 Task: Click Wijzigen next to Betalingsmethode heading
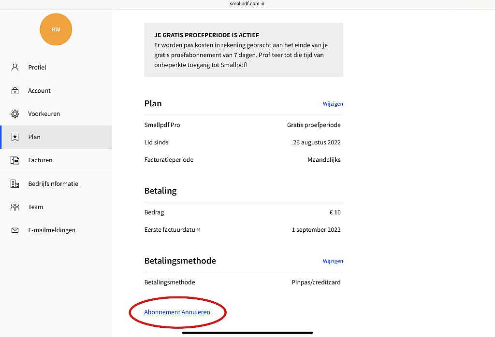(x=333, y=261)
